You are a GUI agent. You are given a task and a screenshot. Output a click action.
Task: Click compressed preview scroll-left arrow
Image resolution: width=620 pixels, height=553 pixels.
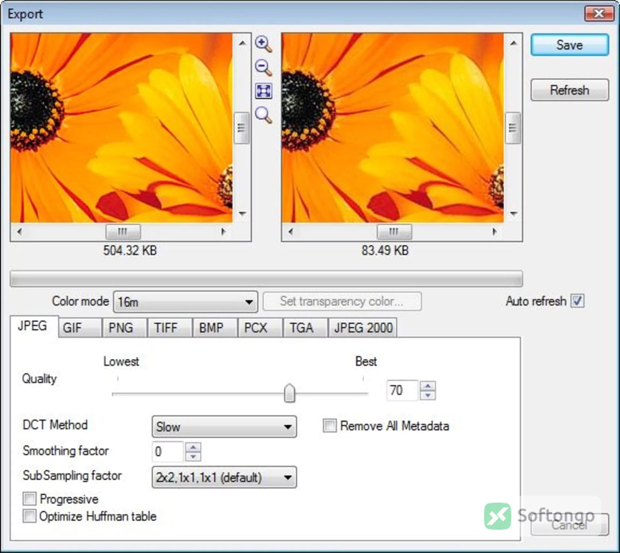291,231
